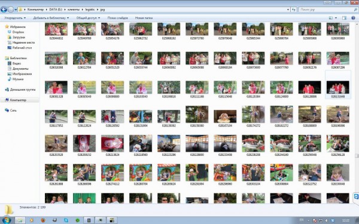This screenshot has height=224, width=359.
Task: Click the vertical scrollbar thumb
Action: click(x=357, y=155)
